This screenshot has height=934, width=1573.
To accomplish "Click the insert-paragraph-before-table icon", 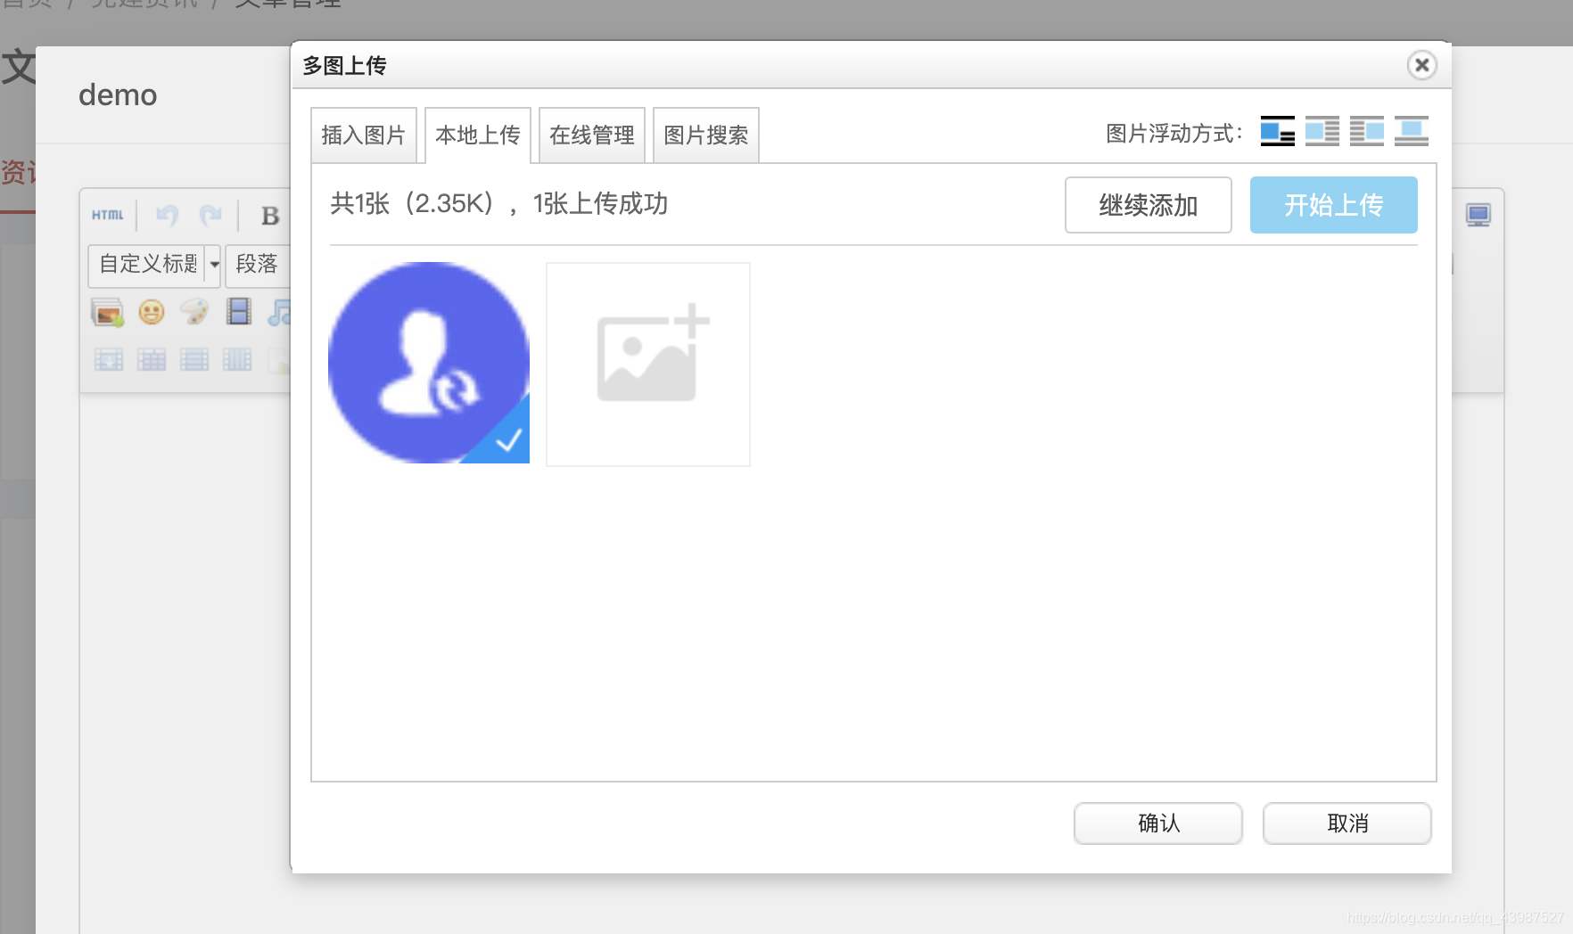I will click(109, 360).
